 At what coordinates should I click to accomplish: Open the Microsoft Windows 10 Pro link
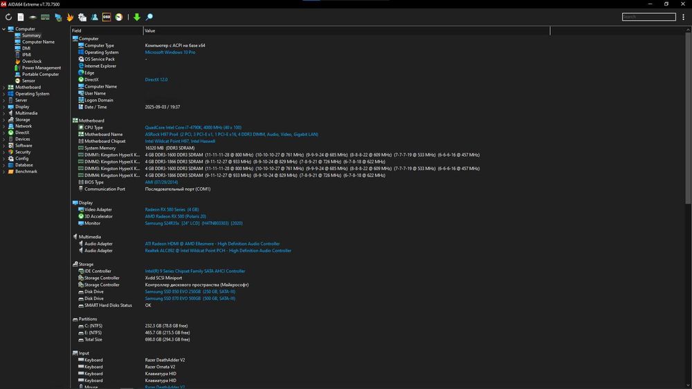pos(170,53)
